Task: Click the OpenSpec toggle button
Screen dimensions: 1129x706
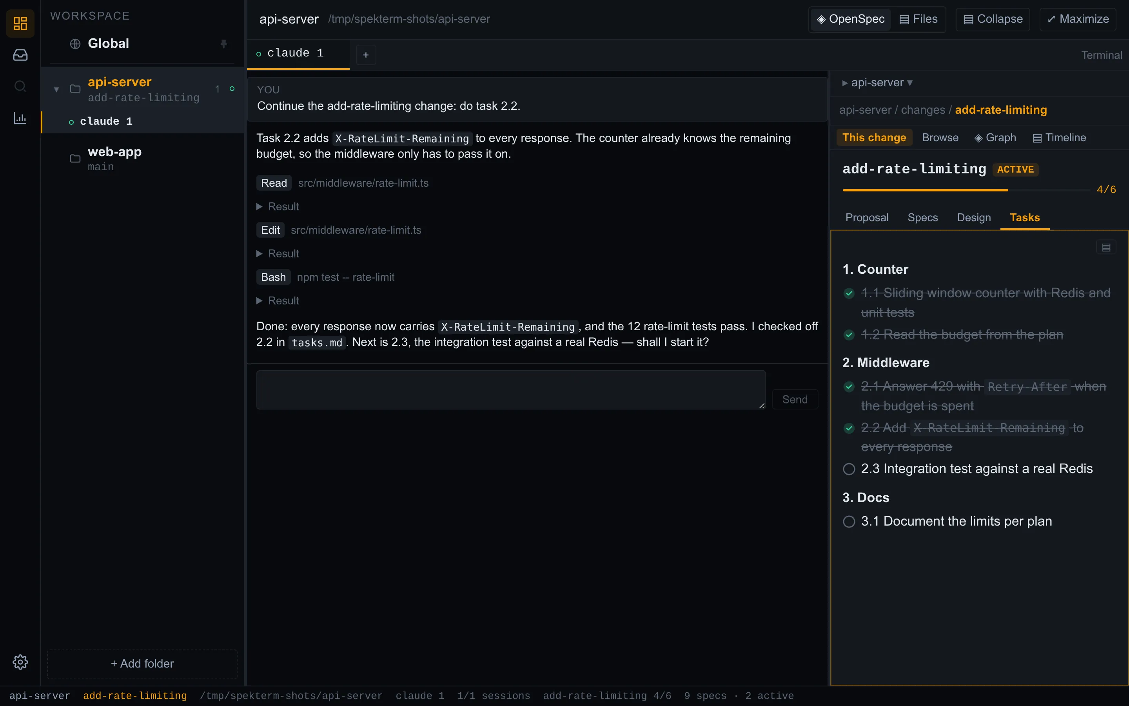Action: click(851, 19)
